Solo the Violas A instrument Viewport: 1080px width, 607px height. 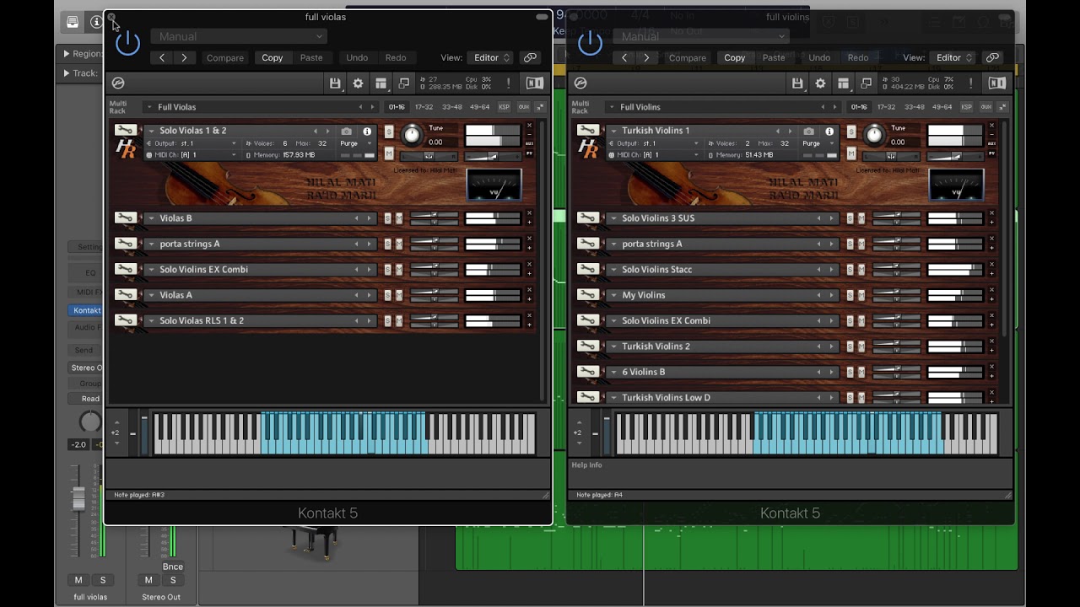(388, 295)
